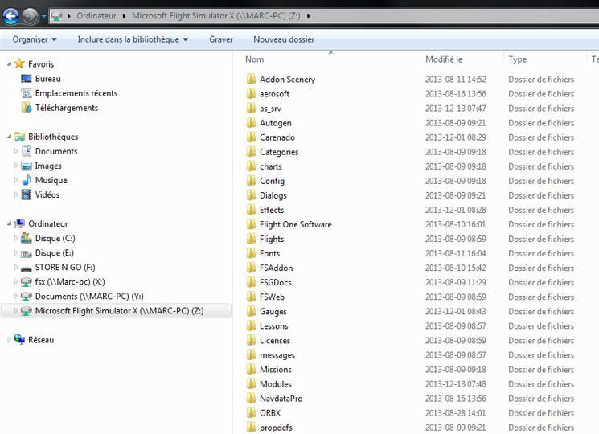Image resolution: width=599 pixels, height=434 pixels.
Task: Go back with the blue Back arrow
Action: tap(10, 16)
